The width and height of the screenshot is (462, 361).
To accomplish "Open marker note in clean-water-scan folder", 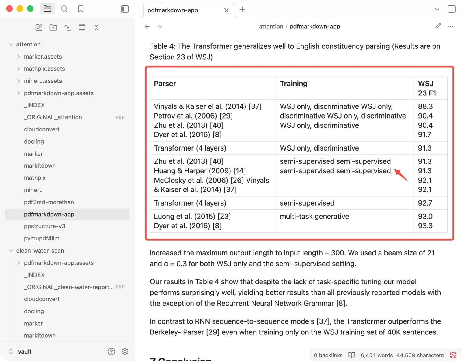I will pos(68,323).
